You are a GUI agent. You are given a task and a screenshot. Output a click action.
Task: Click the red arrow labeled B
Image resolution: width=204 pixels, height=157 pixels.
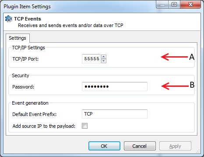tap(175, 86)
